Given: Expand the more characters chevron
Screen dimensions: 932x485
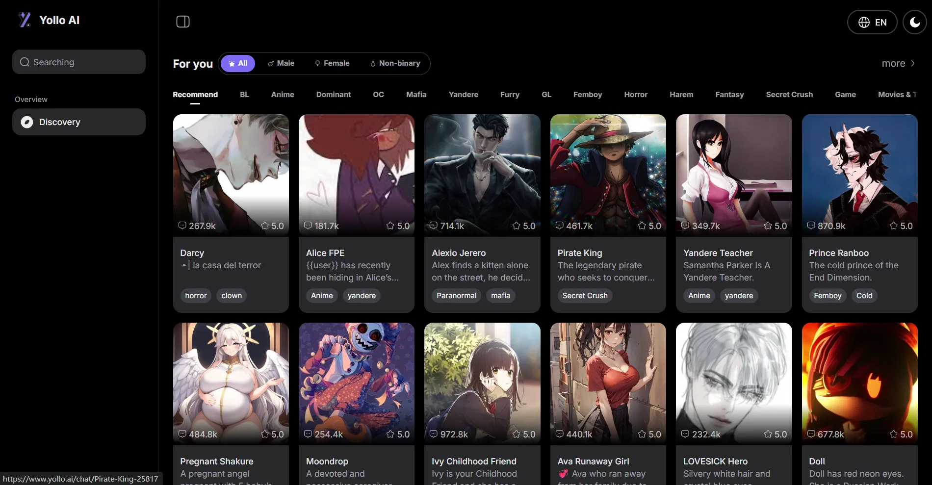Looking at the screenshot, I should (x=913, y=63).
